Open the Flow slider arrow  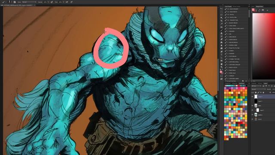pyautogui.click(x=63, y=2)
